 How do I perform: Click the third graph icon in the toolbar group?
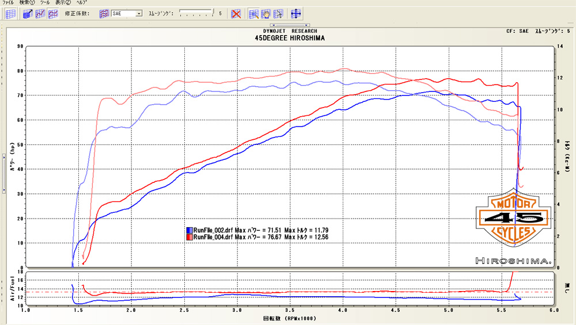[40, 13]
